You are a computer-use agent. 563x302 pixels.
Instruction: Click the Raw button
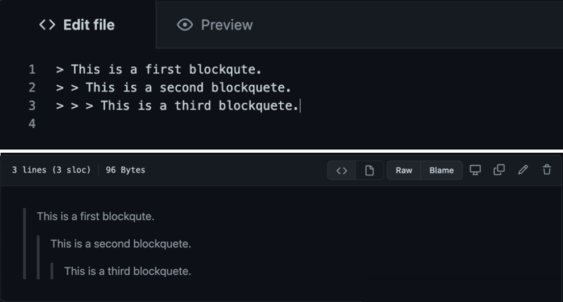coord(404,170)
